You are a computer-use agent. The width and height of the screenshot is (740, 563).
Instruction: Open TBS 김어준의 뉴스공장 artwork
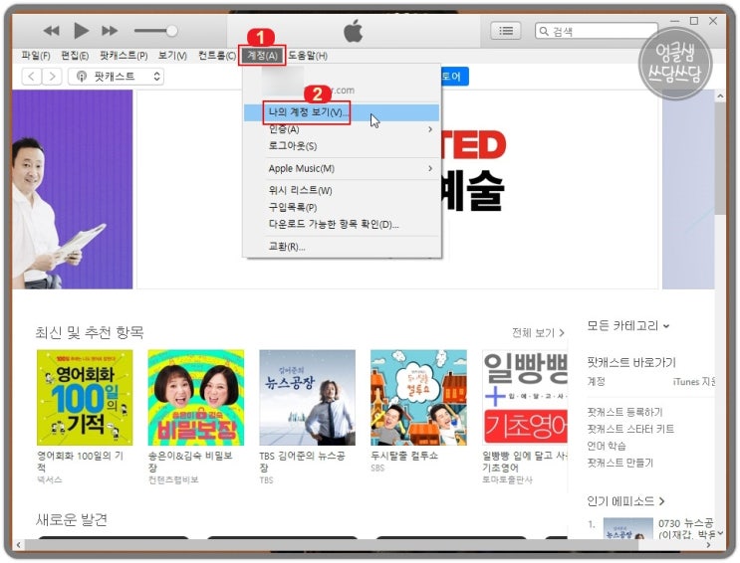[x=307, y=398]
